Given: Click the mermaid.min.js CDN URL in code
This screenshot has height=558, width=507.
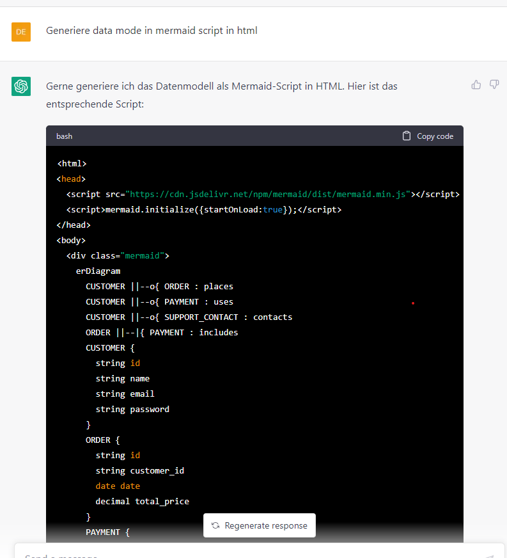Looking at the screenshot, I should pos(268,195).
